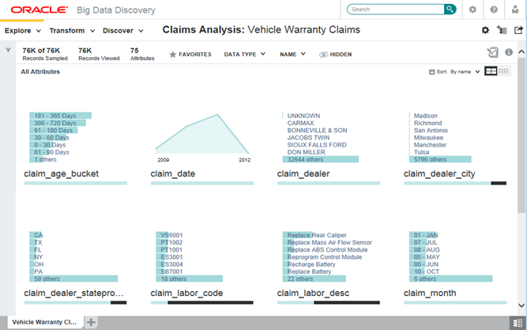Open the Data Type dropdown

(x=245, y=55)
